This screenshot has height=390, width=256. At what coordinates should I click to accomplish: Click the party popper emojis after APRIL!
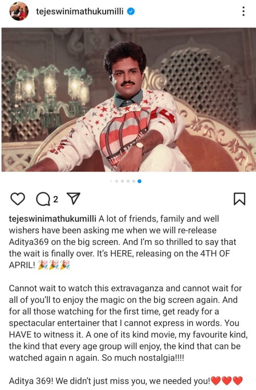click(x=54, y=265)
